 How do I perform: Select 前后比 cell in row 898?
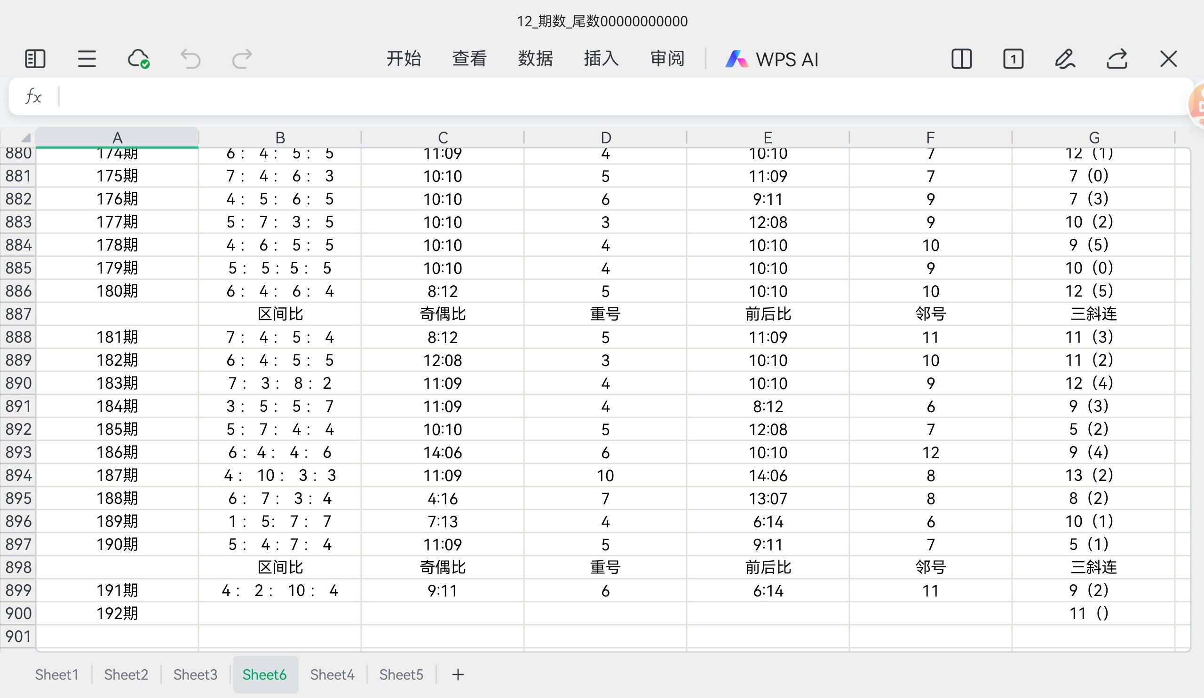coord(768,567)
